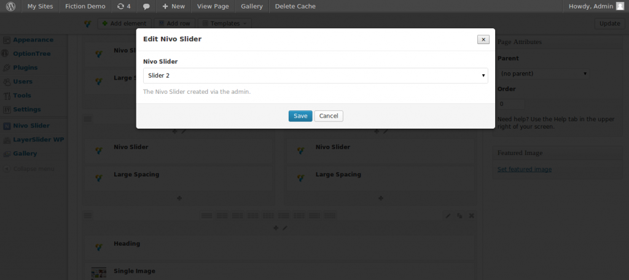
Task: Open the Fiction Demo site menu
Action: [85, 6]
